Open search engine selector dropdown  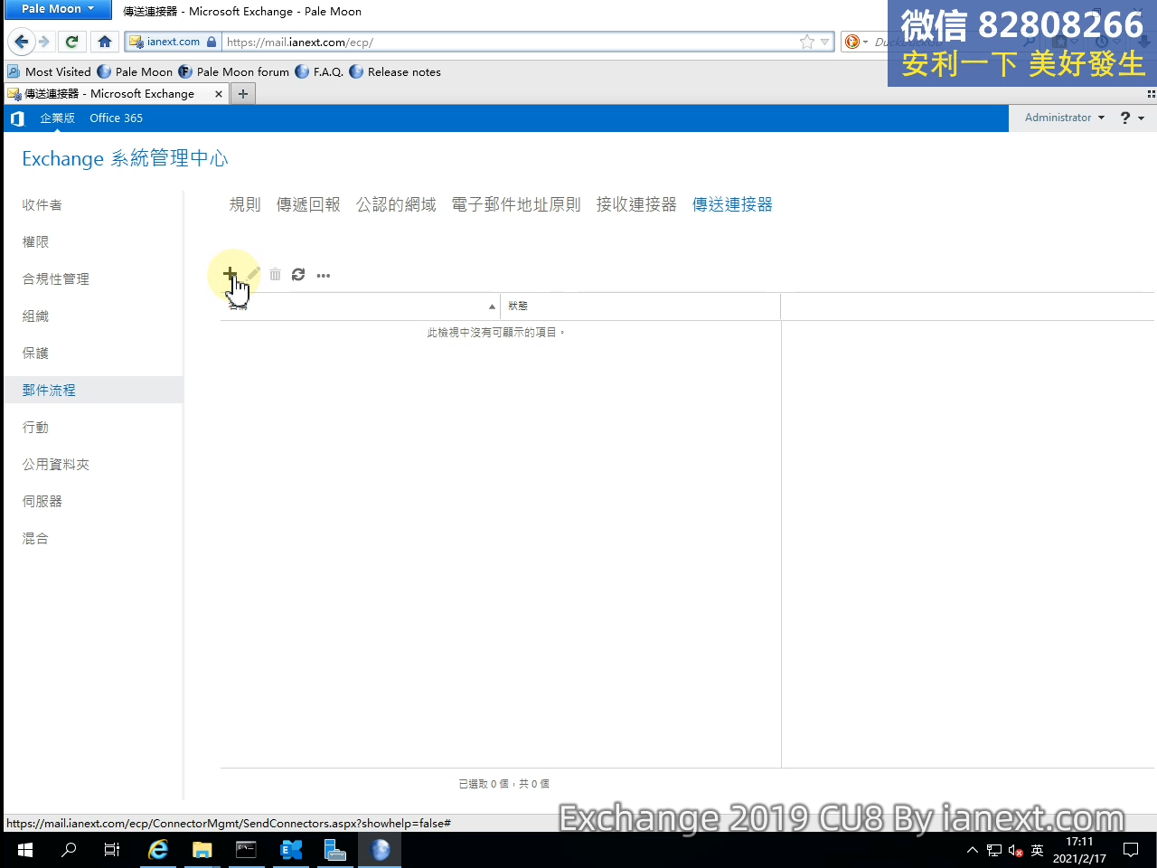click(x=856, y=42)
